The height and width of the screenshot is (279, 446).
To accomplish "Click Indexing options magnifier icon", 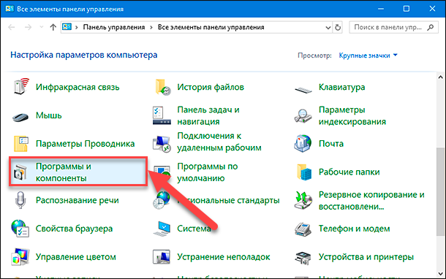I will 303,116.
